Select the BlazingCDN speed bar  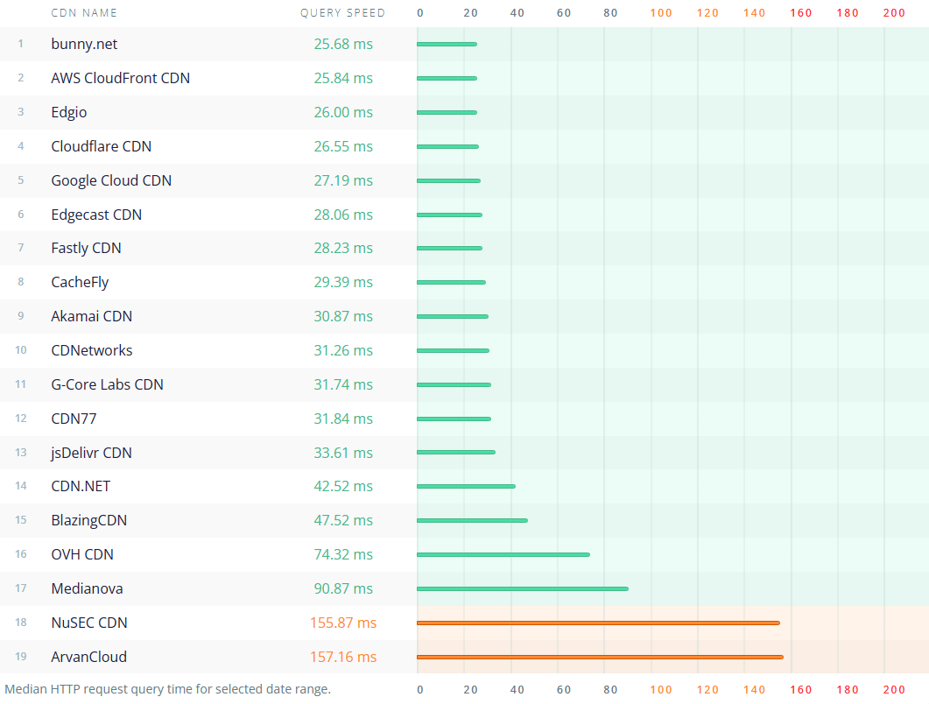[x=472, y=520]
